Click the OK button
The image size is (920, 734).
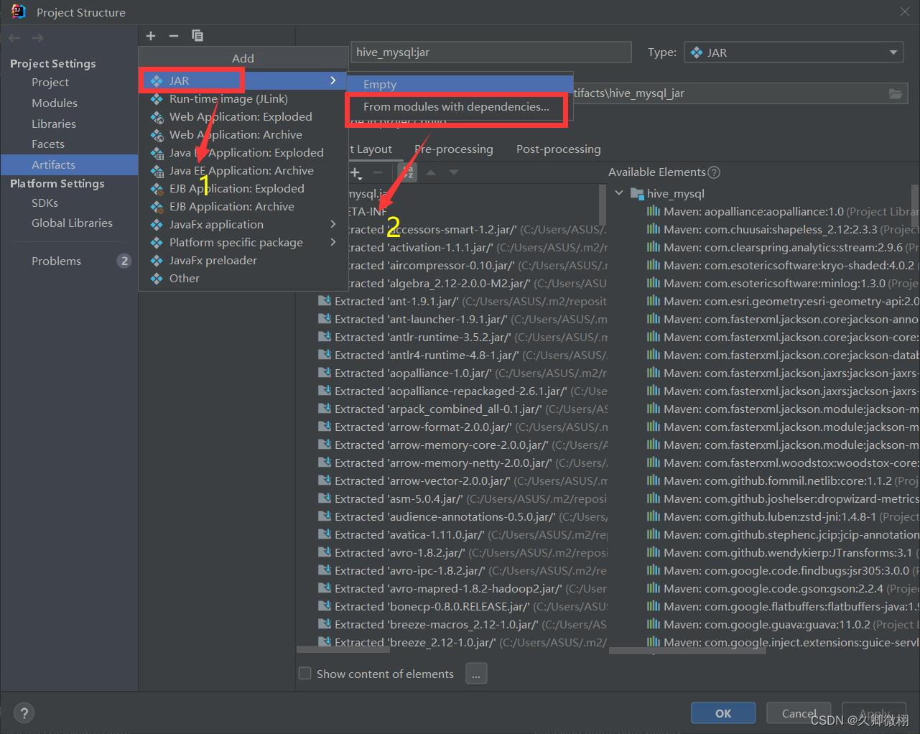722,712
